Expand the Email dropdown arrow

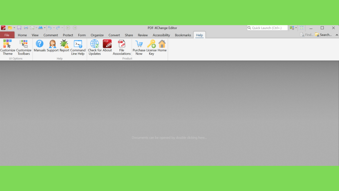coord(36,28)
